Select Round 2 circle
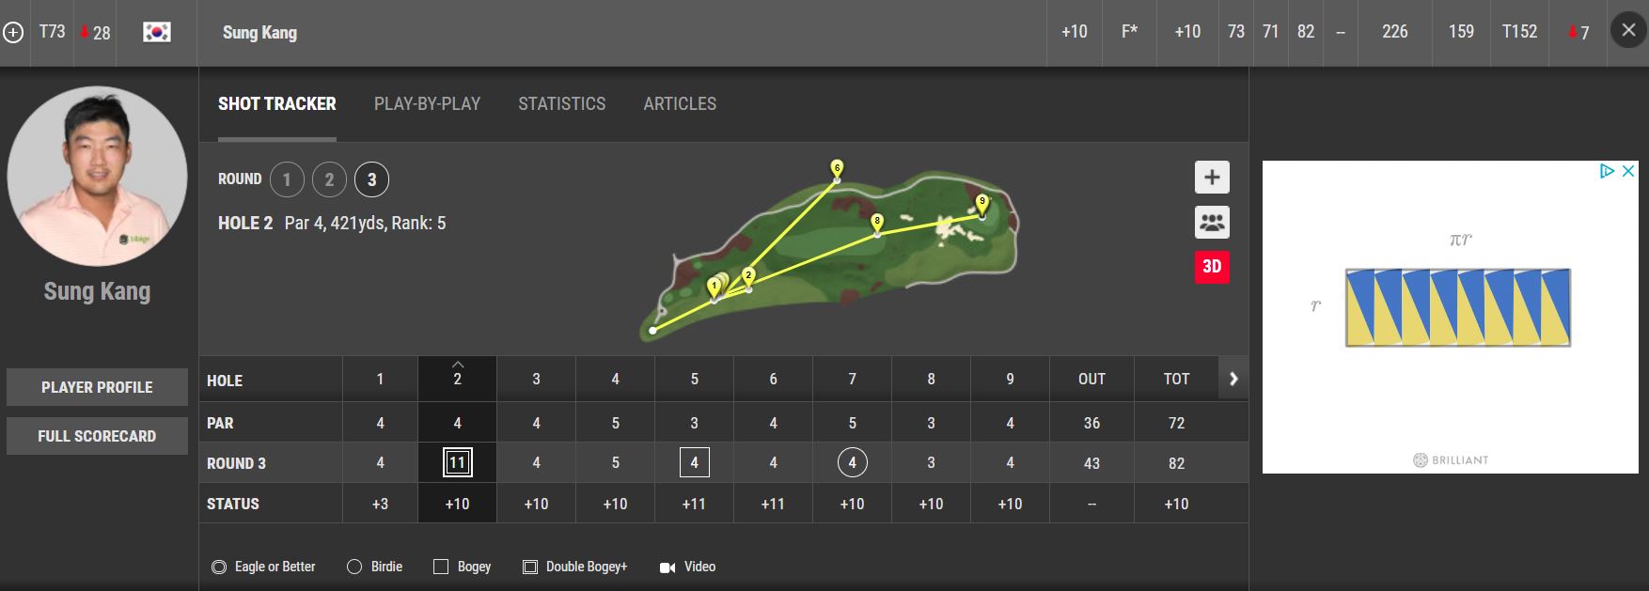 [x=329, y=179]
